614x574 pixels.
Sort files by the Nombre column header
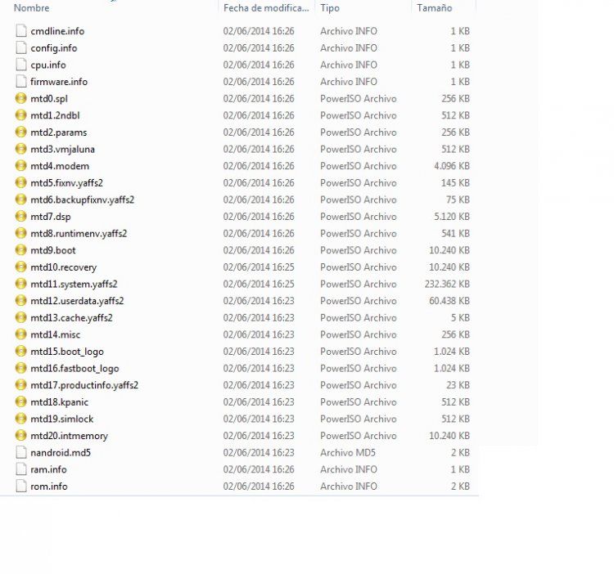tap(31, 8)
